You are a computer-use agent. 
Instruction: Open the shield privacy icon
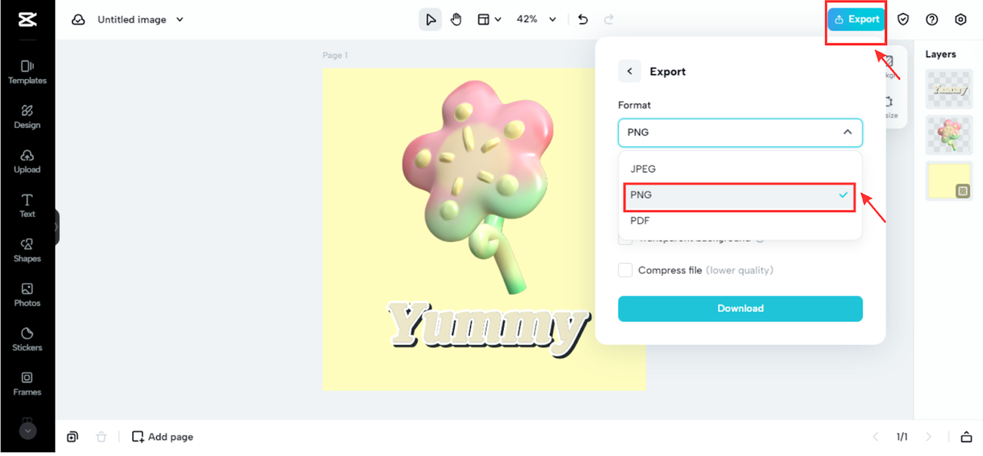pyautogui.click(x=903, y=20)
